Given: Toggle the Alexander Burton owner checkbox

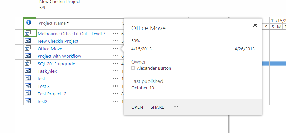Looking at the screenshot, I should [133, 68].
